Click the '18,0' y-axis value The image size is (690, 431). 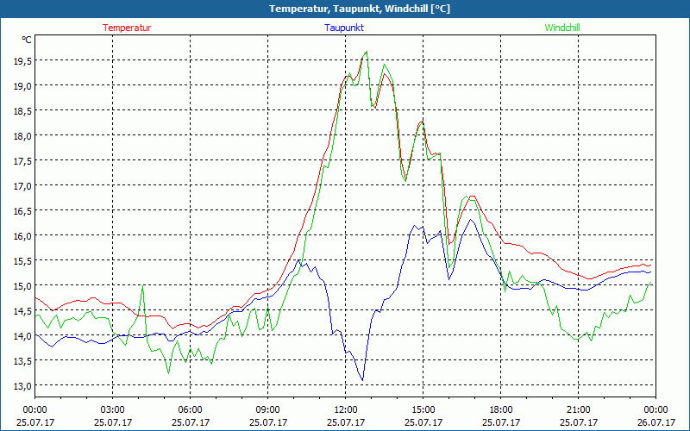tap(22, 136)
